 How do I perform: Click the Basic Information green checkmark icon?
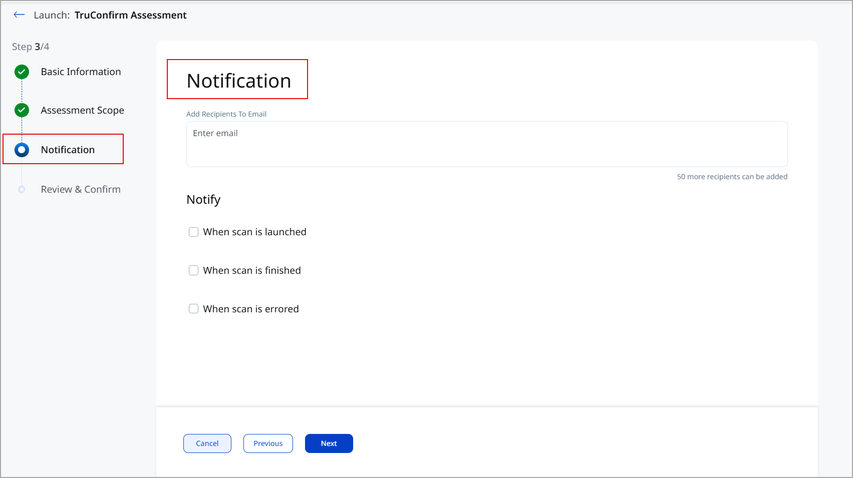tap(22, 72)
